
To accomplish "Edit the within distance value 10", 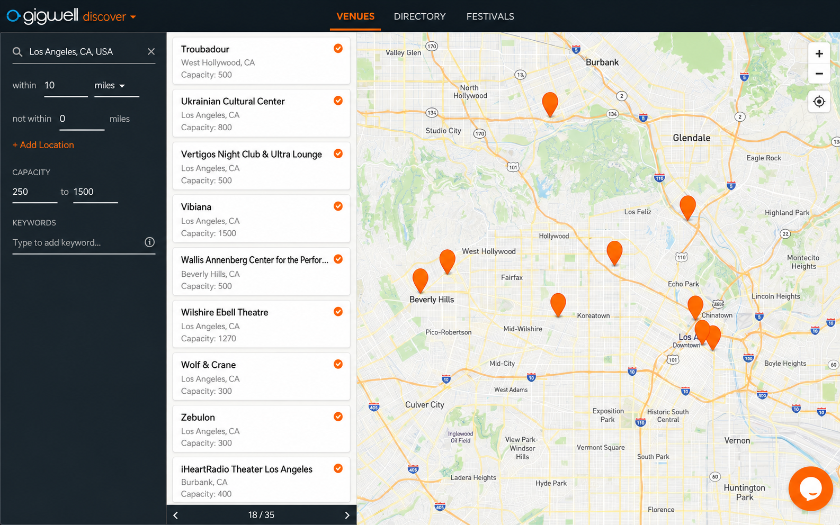I will 66,85.
